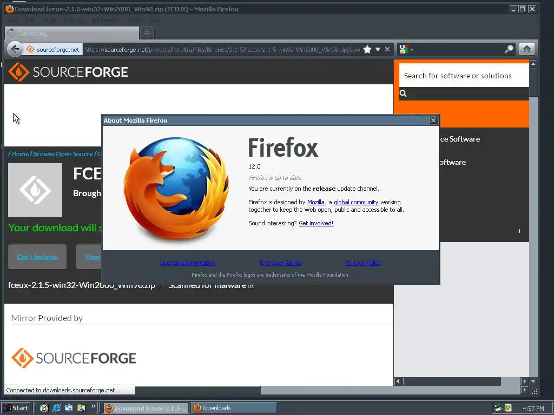Expand quick launch overflow chevron
Image resolution: width=554 pixels, height=415 pixels.
click(x=93, y=406)
